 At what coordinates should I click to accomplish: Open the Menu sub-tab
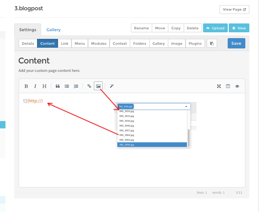[x=80, y=43]
